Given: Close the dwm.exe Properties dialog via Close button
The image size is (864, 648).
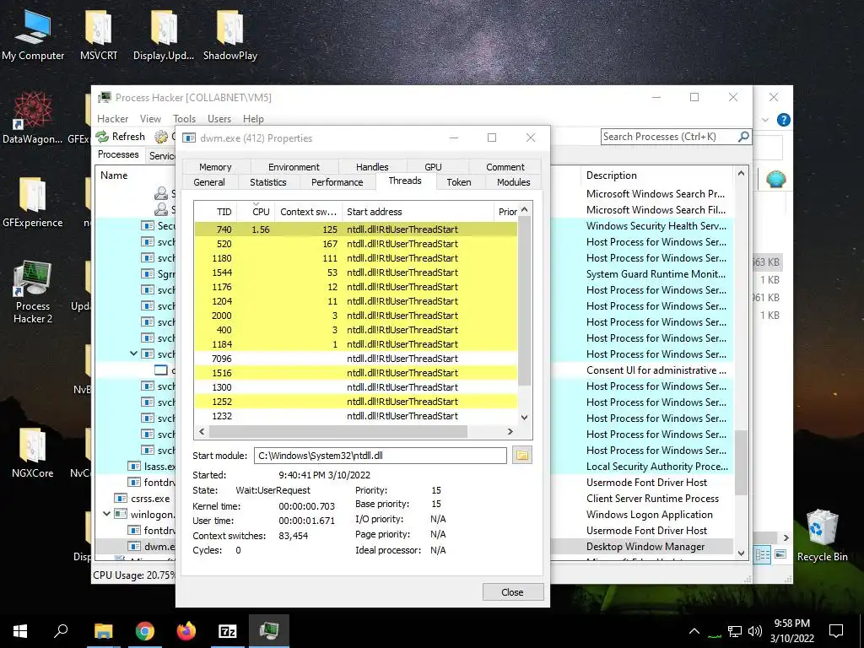Looking at the screenshot, I should coord(513,592).
